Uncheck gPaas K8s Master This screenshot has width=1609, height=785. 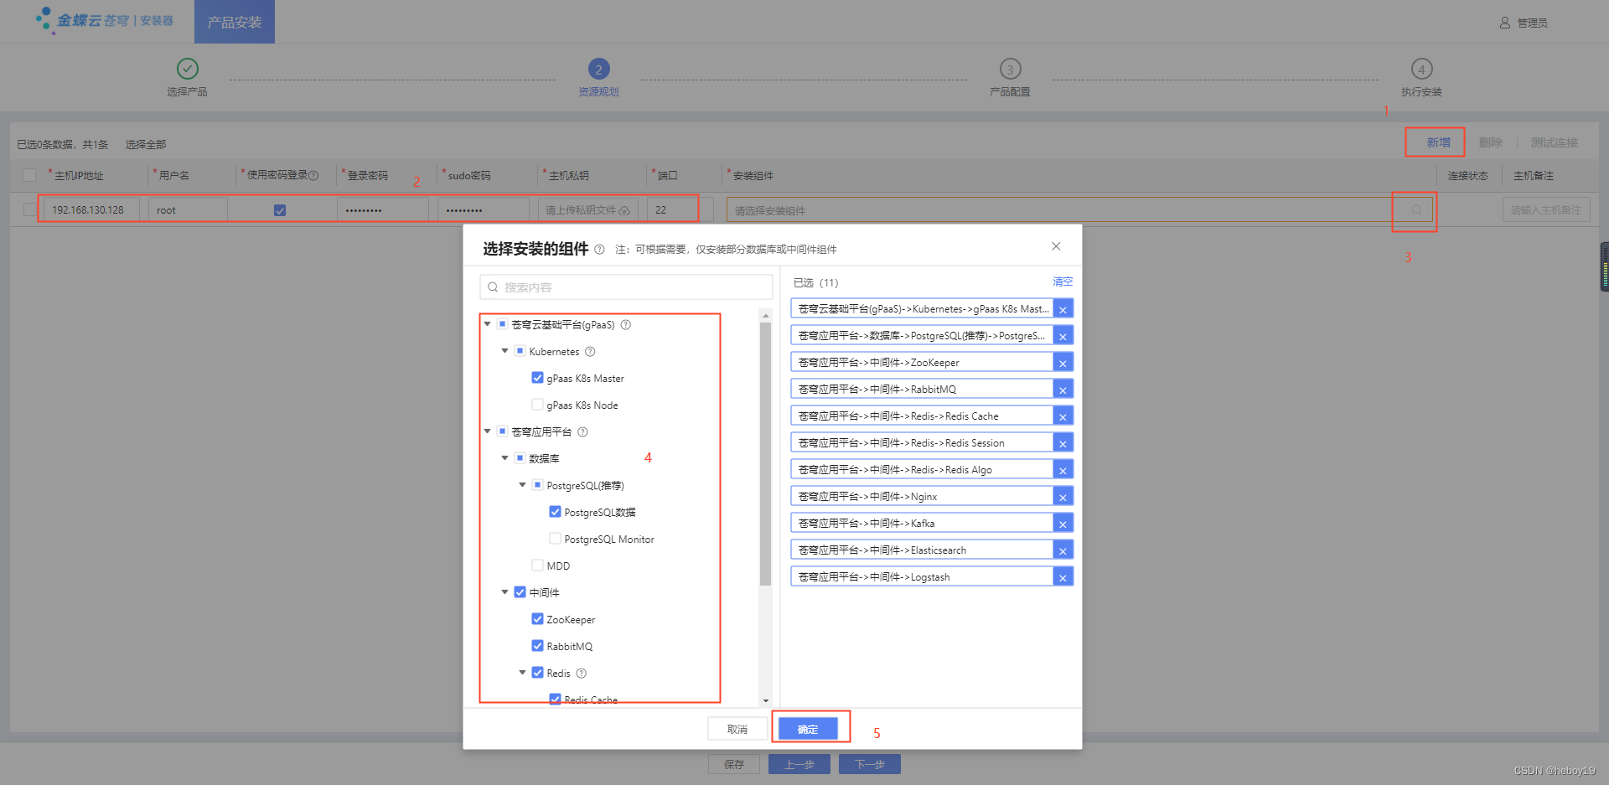[537, 378]
